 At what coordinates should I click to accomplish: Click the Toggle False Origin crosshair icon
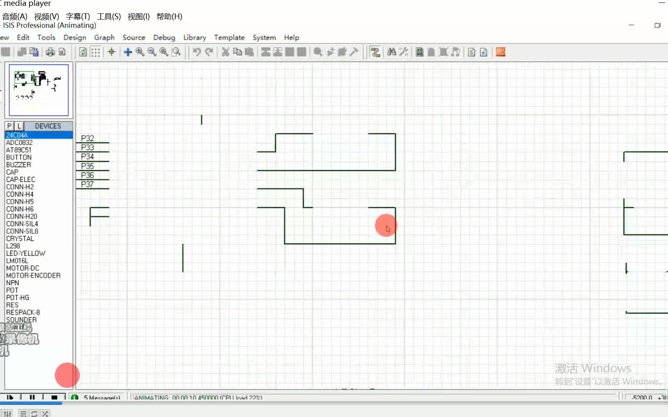111,52
